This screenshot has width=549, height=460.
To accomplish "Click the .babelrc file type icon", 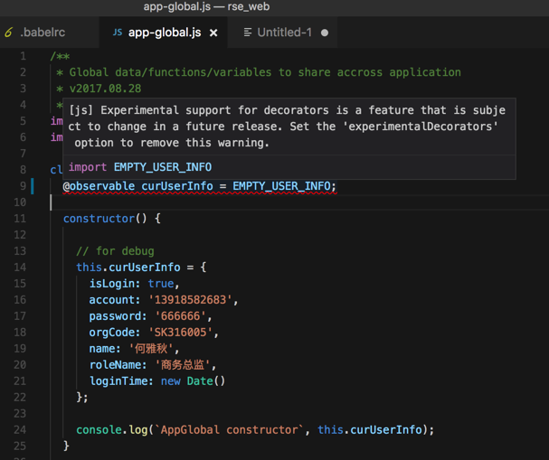I will [8, 33].
